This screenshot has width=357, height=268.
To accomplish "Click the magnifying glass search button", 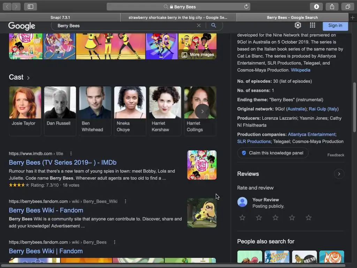I will (214, 25).
